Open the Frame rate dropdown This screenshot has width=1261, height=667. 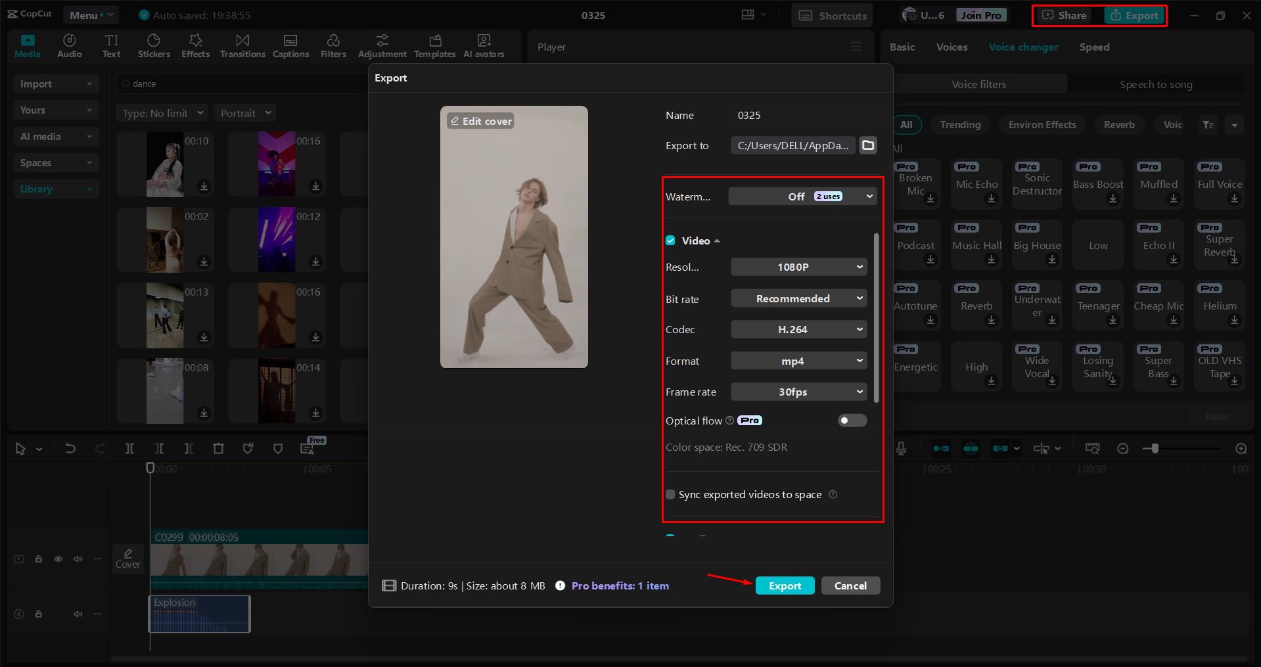(x=798, y=392)
